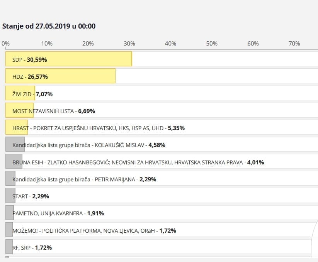
Task: Click the 70% axis tick label
Action: (x=294, y=44)
